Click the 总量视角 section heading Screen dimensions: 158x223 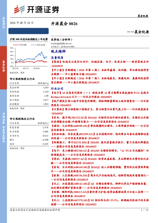pyautogui.click(x=57, y=57)
